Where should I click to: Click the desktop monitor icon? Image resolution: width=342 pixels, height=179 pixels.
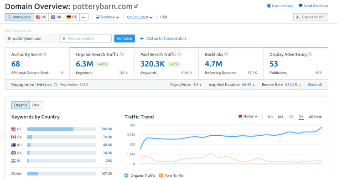(98, 17)
